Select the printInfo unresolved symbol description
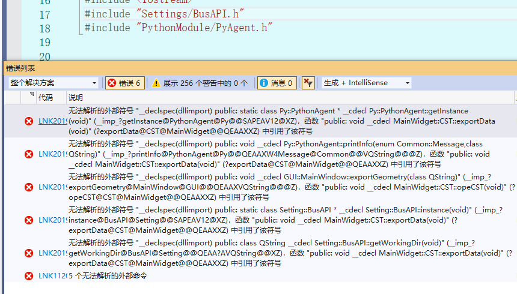Screen dimensions: 517x294 point(279,154)
